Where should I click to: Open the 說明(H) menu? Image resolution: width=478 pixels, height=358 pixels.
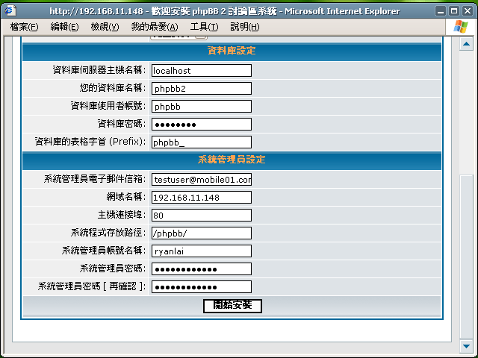click(244, 27)
